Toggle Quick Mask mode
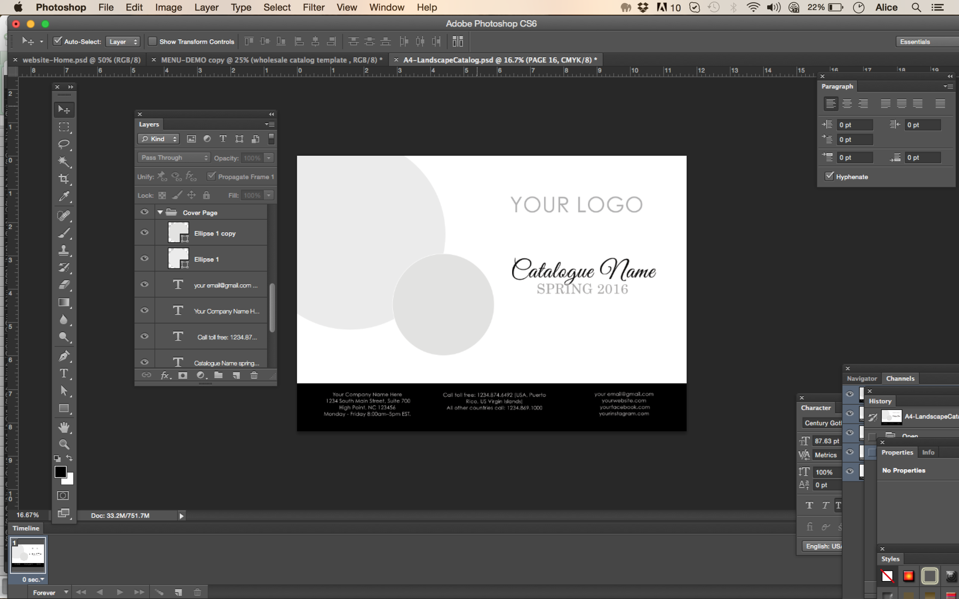Screen dimensions: 959x599 (63, 496)
